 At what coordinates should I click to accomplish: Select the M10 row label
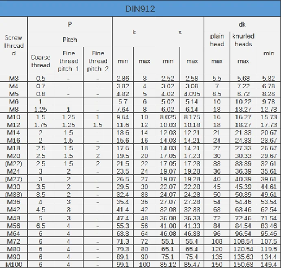click(x=14, y=117)
